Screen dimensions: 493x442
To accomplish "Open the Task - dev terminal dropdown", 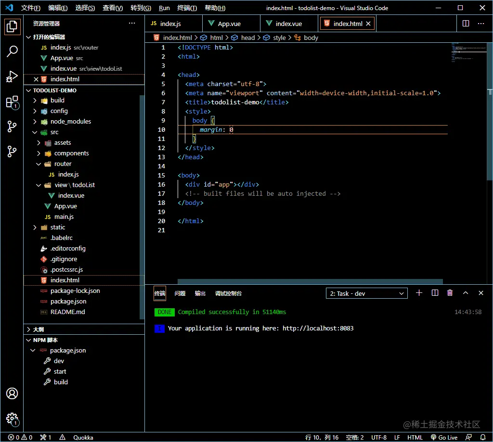I will click(366, 293).
